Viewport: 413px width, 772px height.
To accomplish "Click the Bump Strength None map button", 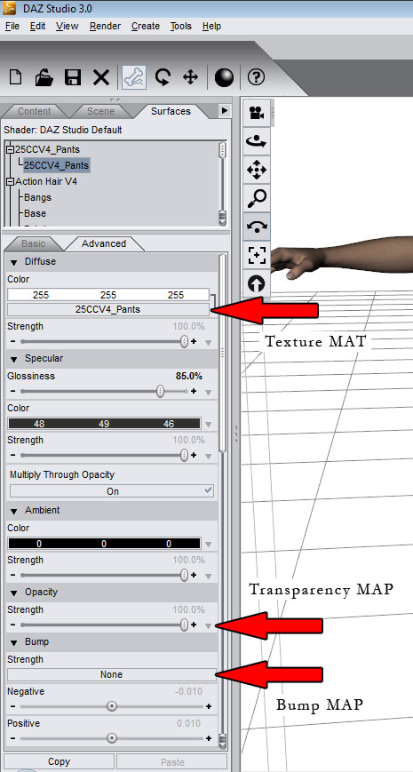I will 112,674.
